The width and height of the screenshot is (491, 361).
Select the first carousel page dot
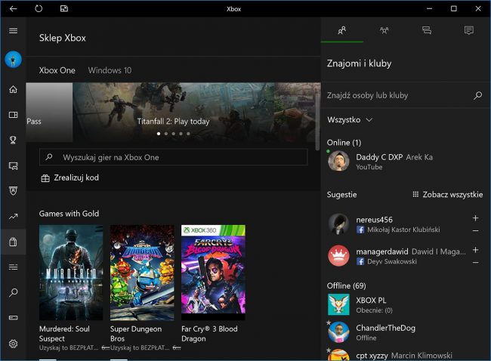(159, 134)
